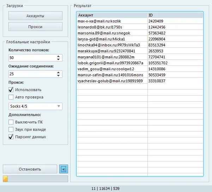Click ID cell 83513294
This screenshot has height=192, width=212.
175,45
